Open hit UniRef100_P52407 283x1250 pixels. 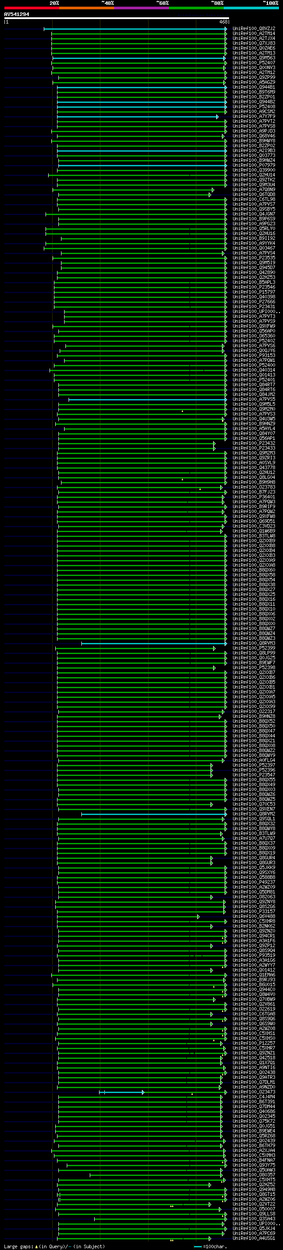click(x=253, y=63)
